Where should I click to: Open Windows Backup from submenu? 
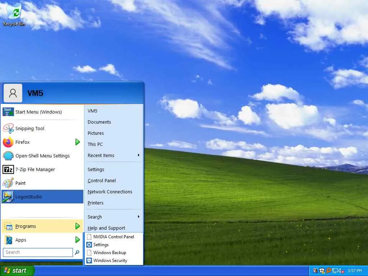[x=114, y=253]
